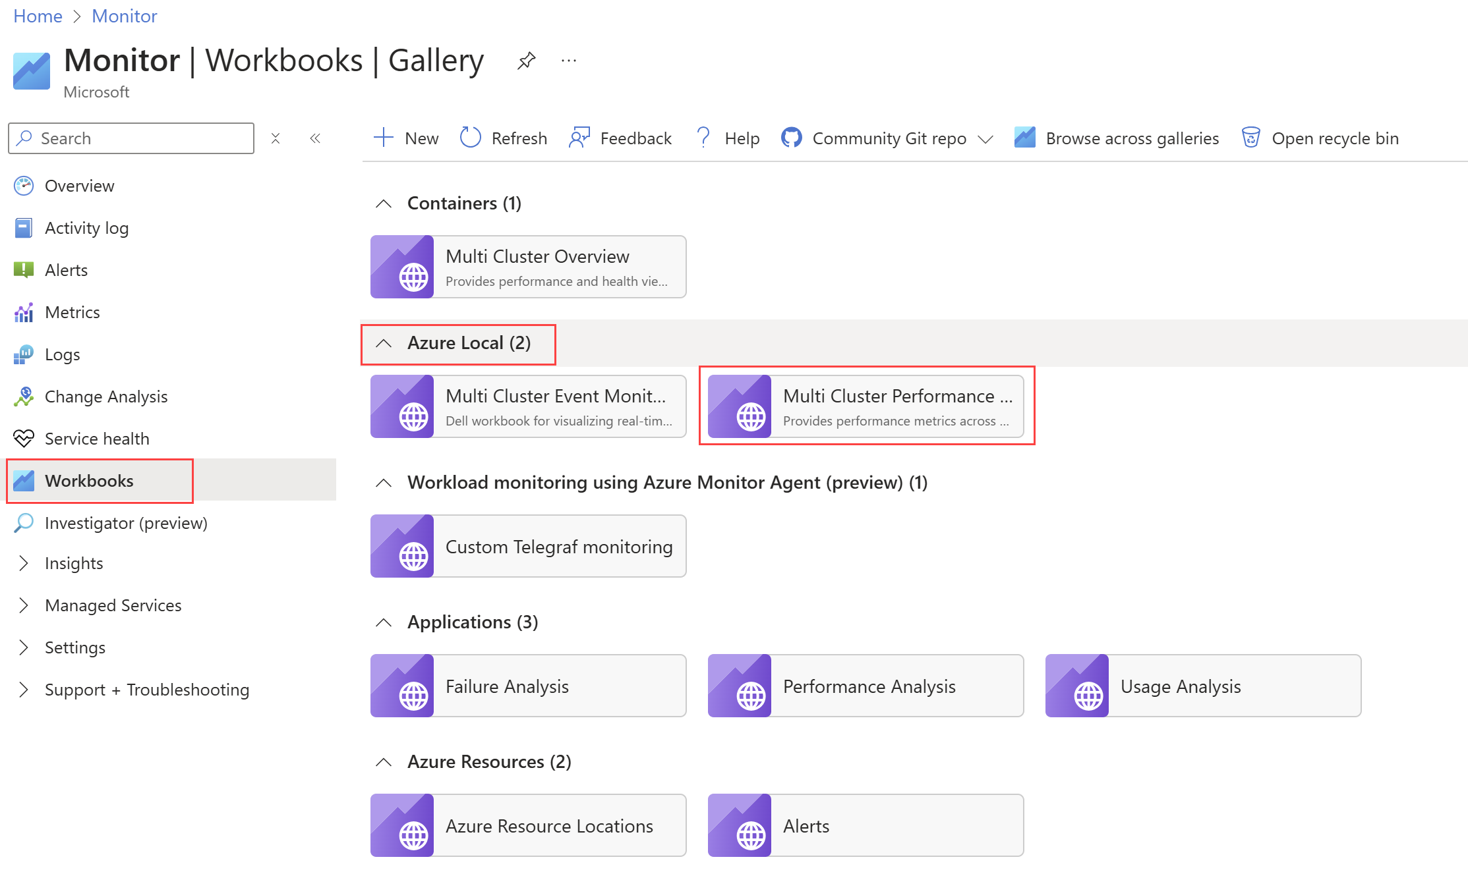Open Multi Cluster Performance workbook tile

coord(866,406)
